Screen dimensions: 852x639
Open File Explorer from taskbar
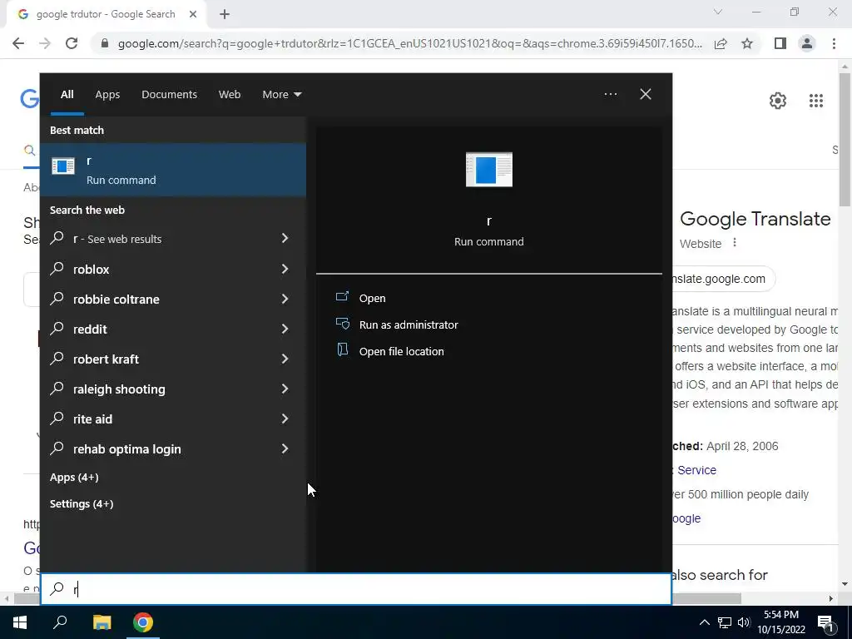coord(102,622)
